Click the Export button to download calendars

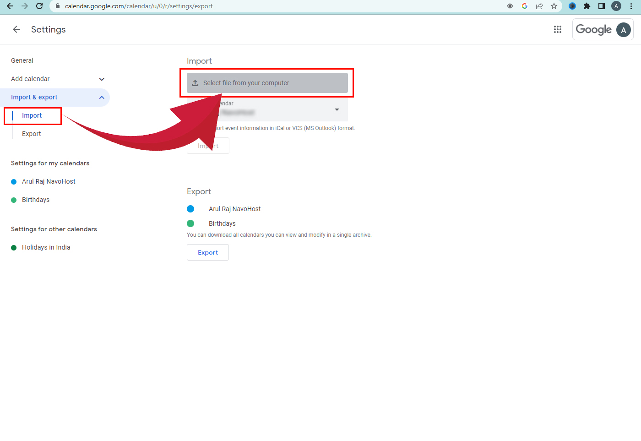(x=207, y=252)
